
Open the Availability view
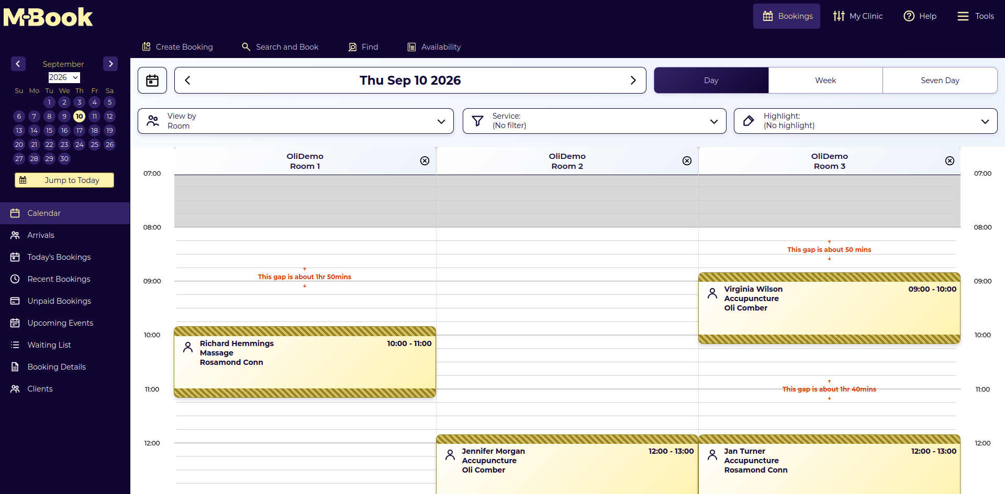tap(434, 47)
